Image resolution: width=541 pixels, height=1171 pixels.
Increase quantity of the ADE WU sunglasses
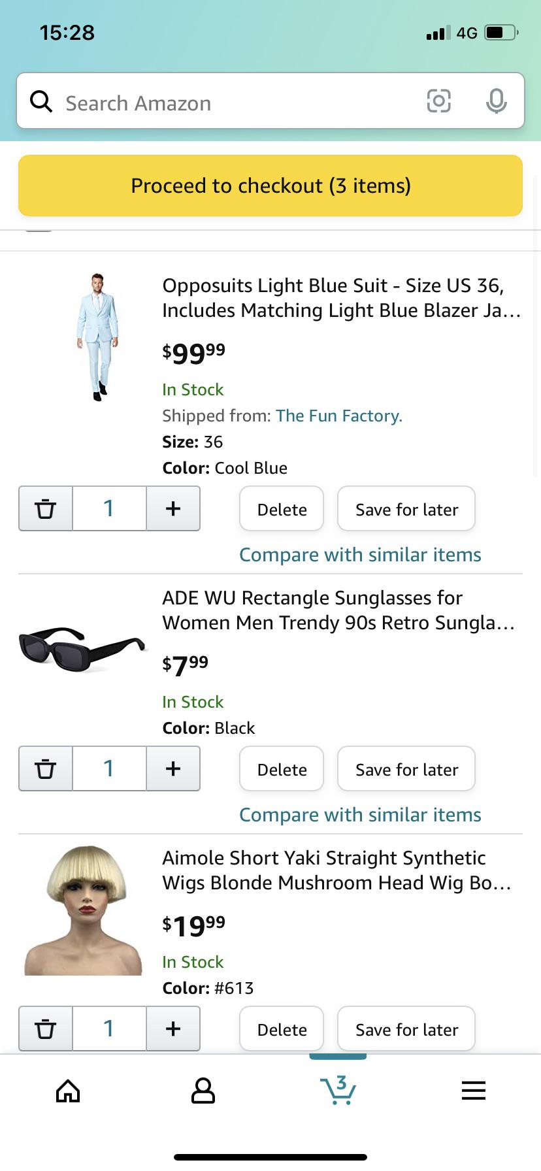172,768
